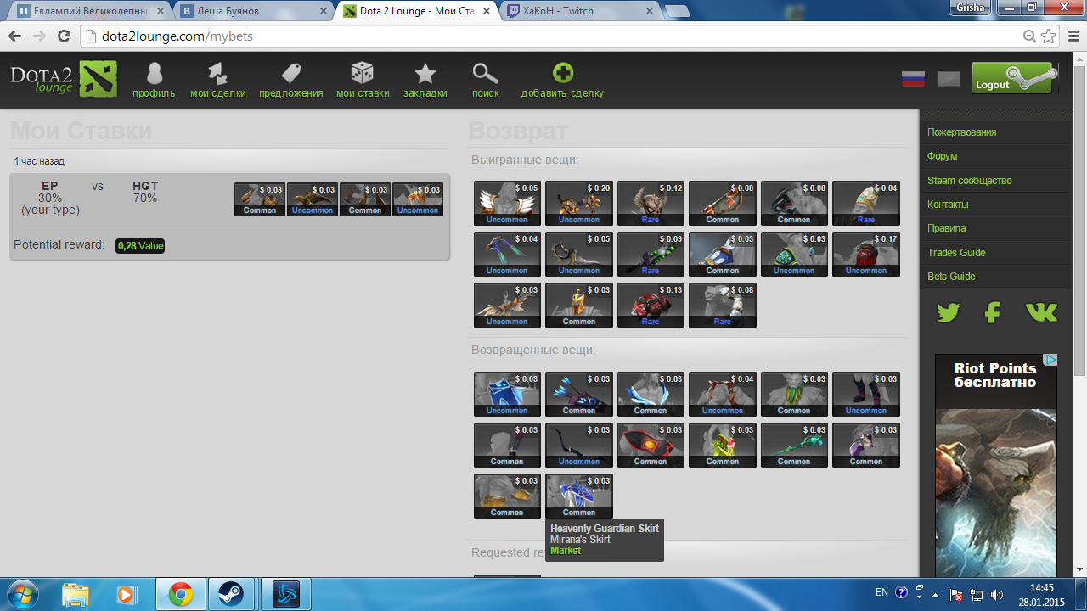Click the Steam Logout button

click(x=1014, y=79)
